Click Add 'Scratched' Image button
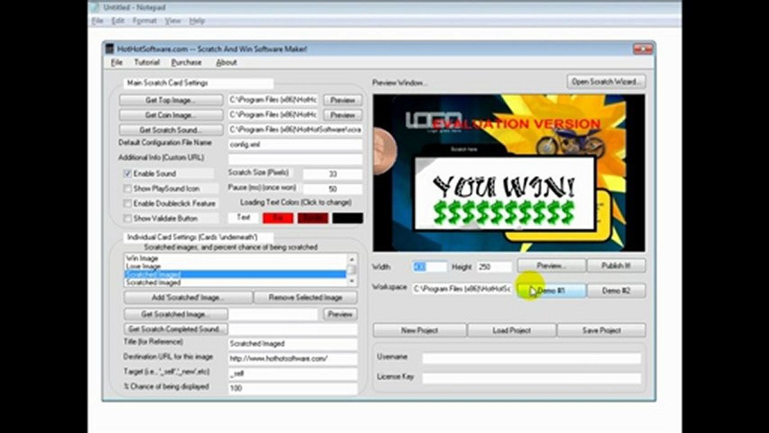Screen dimensions: 769x433 tap(188, 298)
